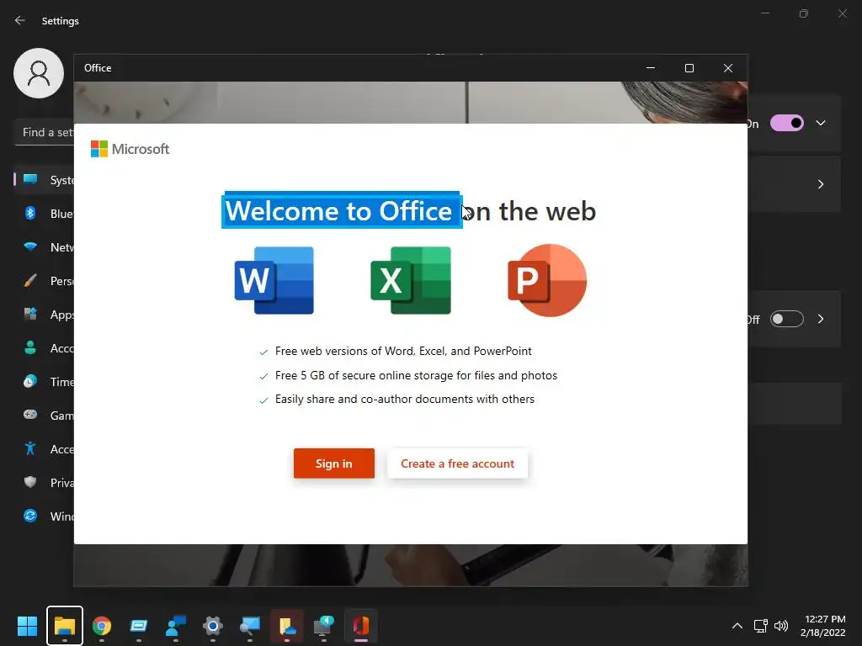Image resolution: width=862 pixels, height=646 pixels.
Task: Click the Windows Update sync icon
Action: (x=30, y=516)
